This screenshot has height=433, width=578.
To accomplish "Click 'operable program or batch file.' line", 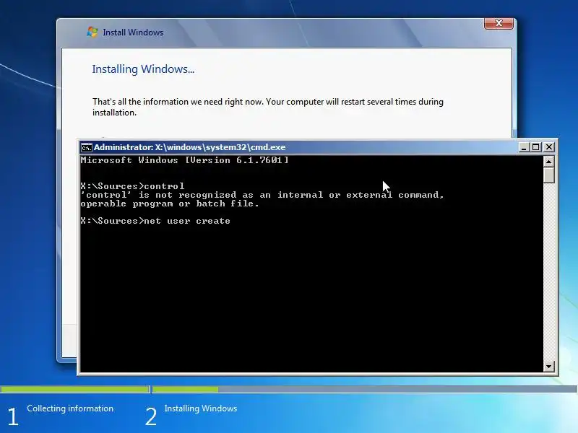I will pos(170,204).
